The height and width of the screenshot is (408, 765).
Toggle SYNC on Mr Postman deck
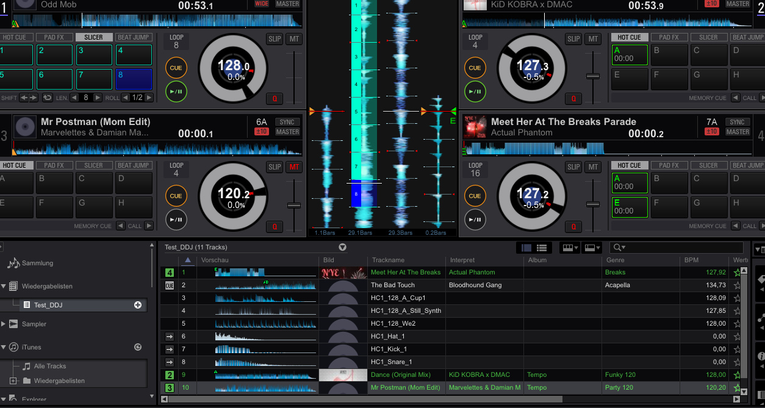[x=287, y=122]
